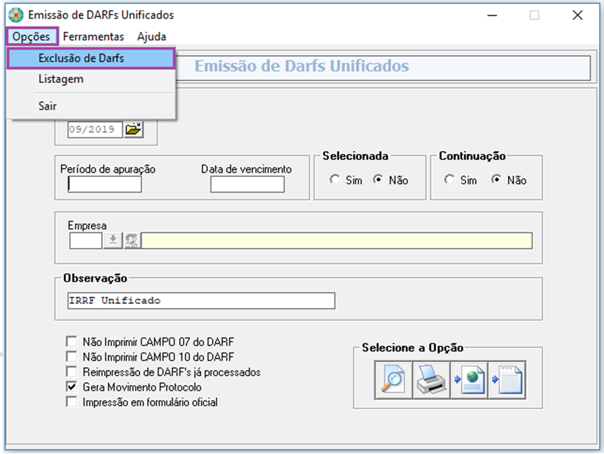Click the application icon in title bar
Screen dimensions: 604x454
pos(16,15)
